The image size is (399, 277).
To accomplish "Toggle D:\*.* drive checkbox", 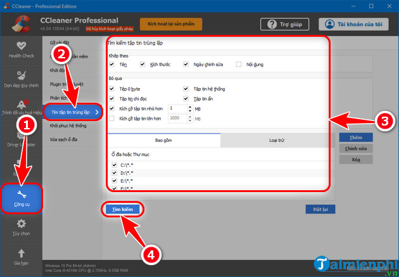I will tap(114, 173).
